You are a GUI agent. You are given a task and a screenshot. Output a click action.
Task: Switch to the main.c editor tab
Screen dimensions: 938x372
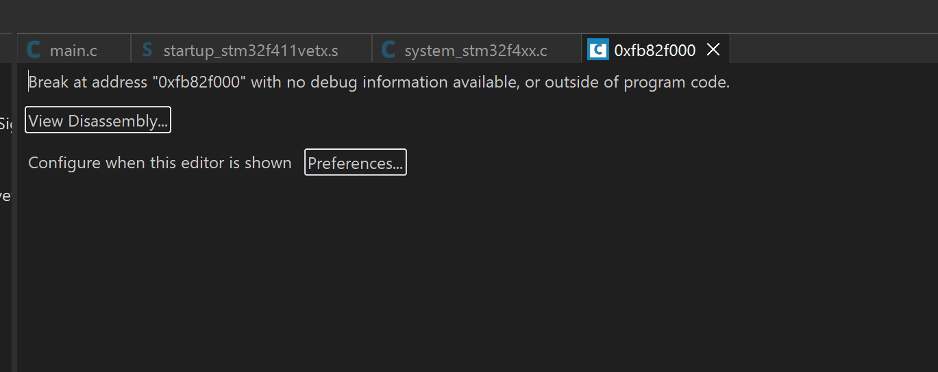click(74, 49)
